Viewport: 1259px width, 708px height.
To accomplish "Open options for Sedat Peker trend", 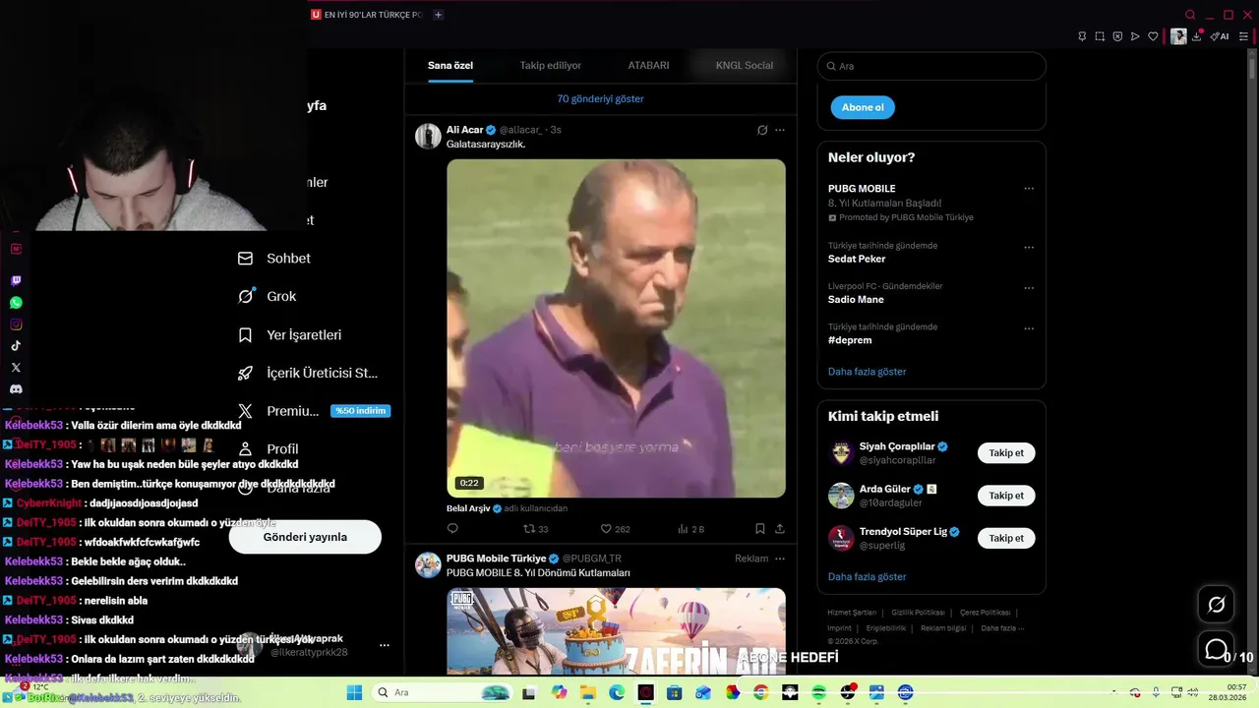I will pyautogui.click(x=1029, y=247).
